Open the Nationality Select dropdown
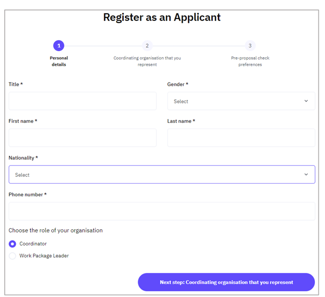This screenshot has height=297, width=325. [162, 174]
